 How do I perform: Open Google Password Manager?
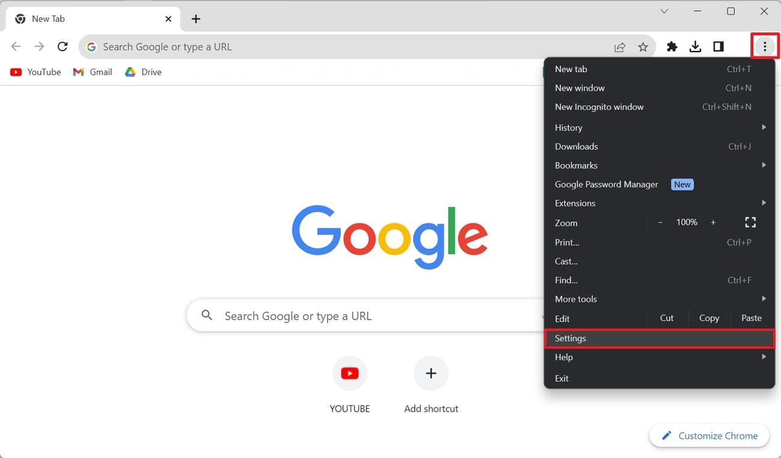[659, 185]
